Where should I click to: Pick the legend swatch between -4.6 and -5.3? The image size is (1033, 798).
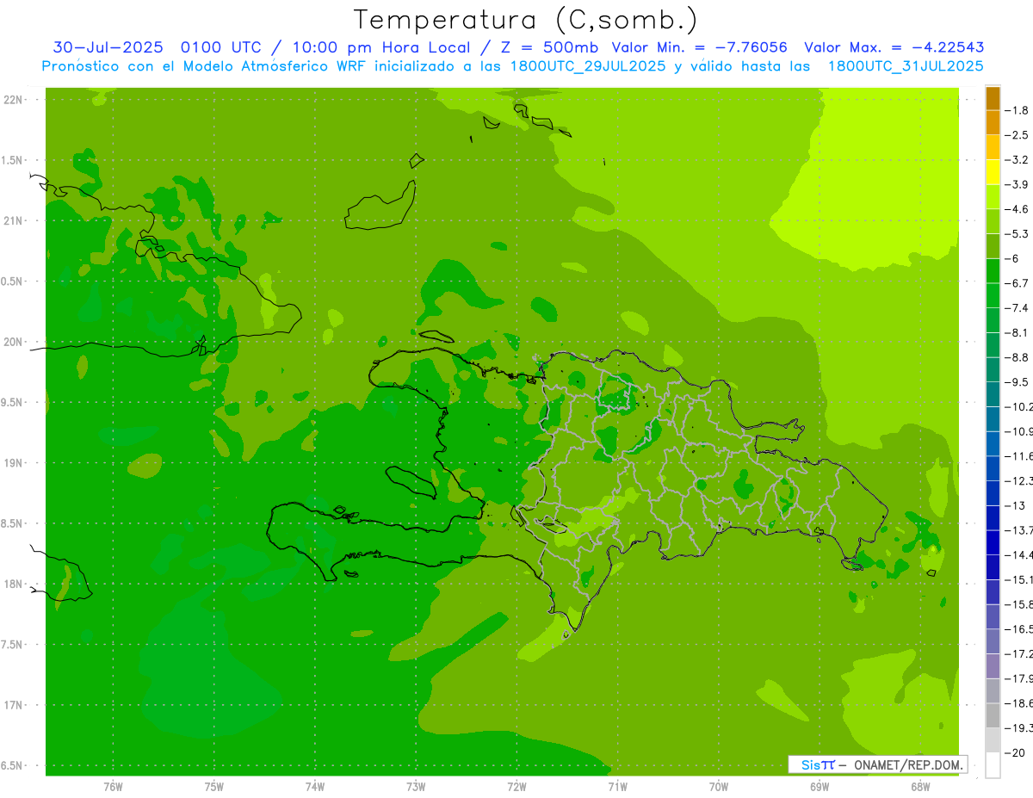click(993, 221)
